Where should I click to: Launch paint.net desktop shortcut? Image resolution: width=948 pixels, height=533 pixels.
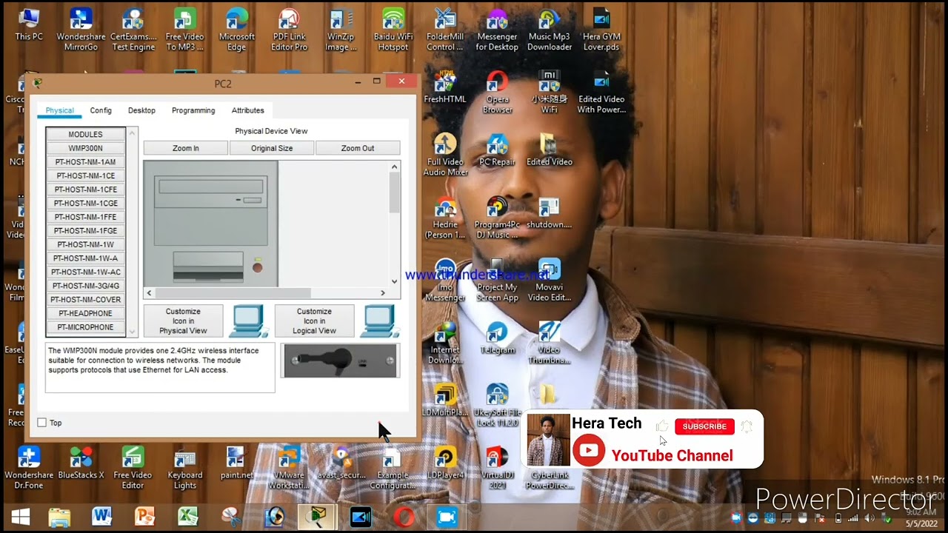tap(236, 463)
